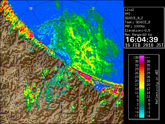Click the magenta swatch beside '>38'
Viewport: 165px width, 124px height.
click(142, 57)
